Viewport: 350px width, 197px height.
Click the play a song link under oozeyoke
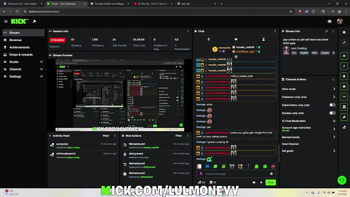tap(73, 147)
